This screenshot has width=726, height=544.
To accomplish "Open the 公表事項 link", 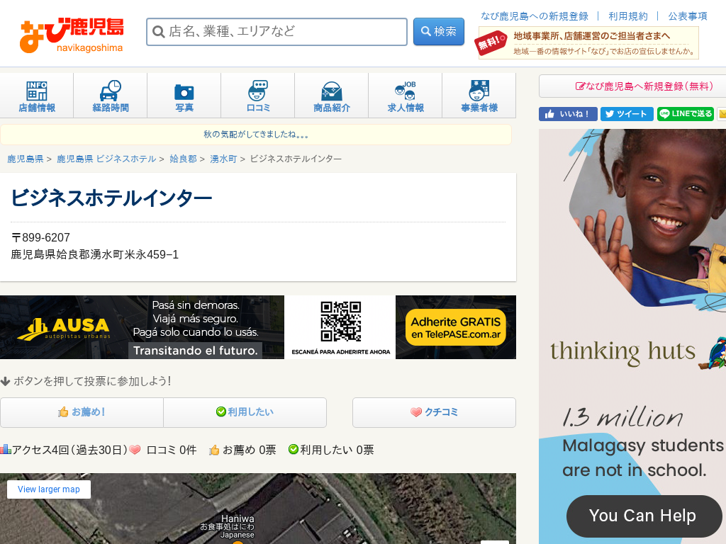I will click(688, 16).
